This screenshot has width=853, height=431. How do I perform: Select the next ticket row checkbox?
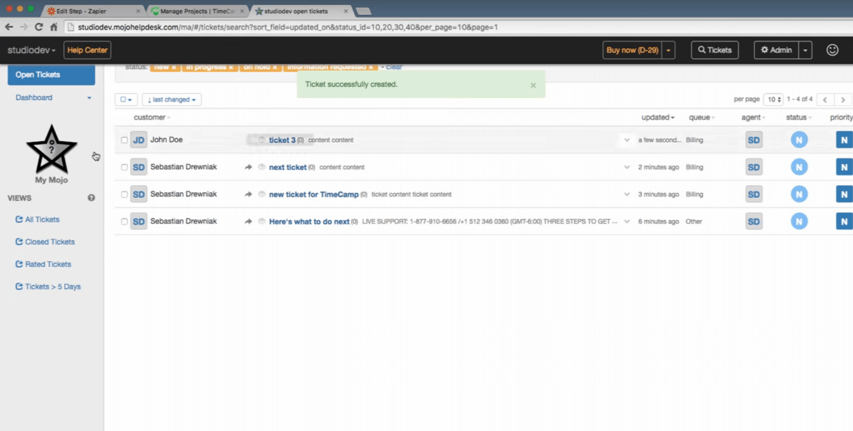click(124, 167)
